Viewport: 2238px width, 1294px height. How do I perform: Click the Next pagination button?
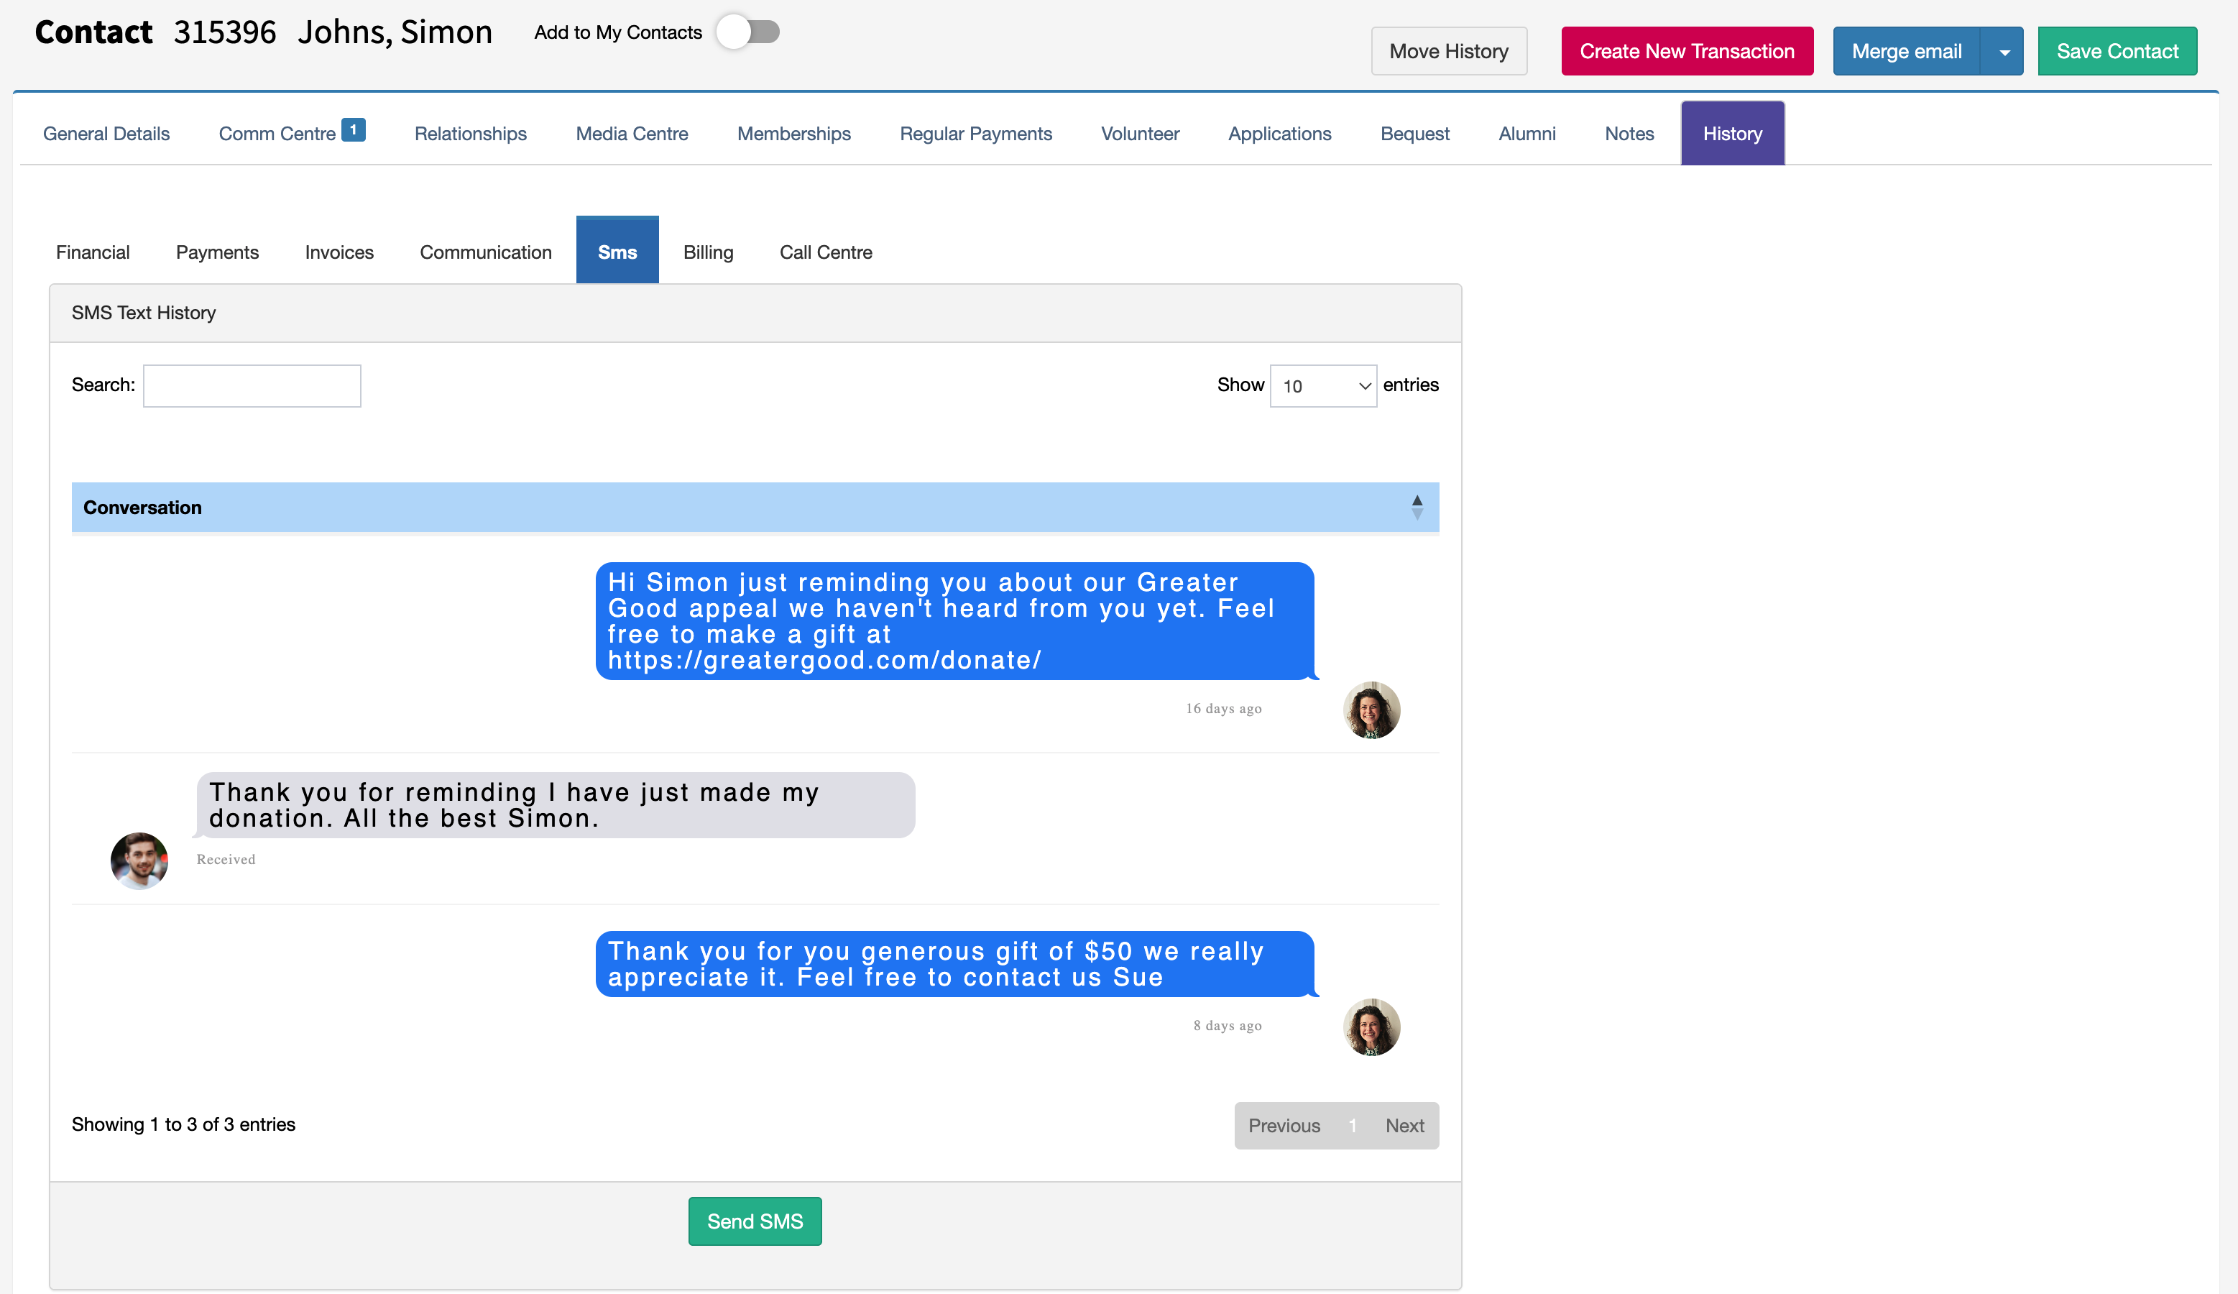pyautogui.click(x=1404, y=1125)
